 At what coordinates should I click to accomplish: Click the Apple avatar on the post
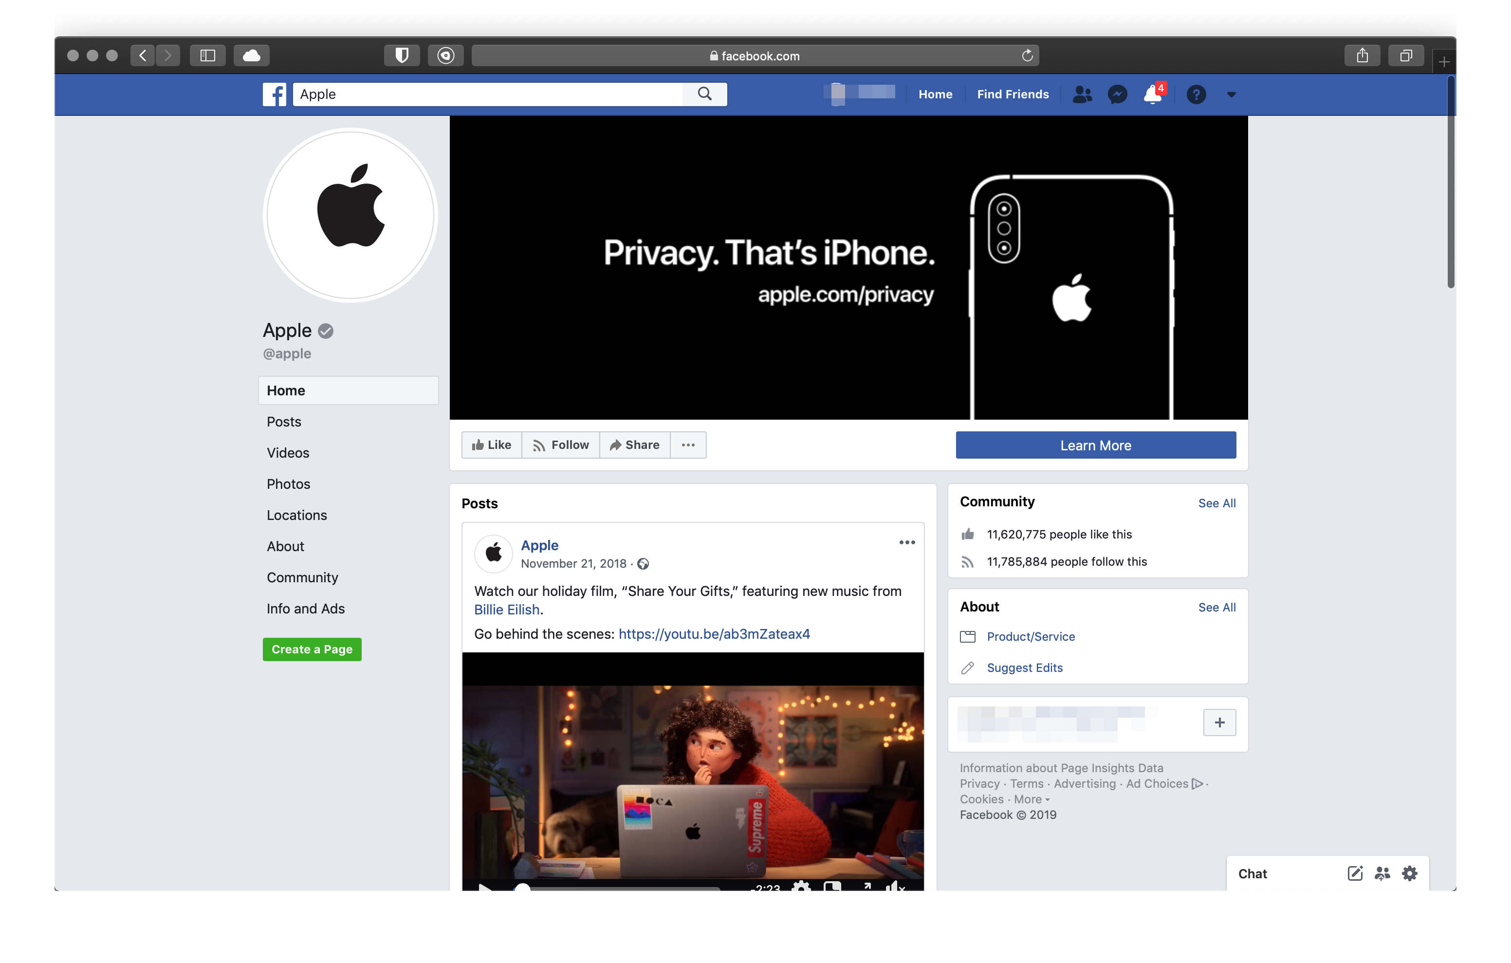click(x=493, y=553)
